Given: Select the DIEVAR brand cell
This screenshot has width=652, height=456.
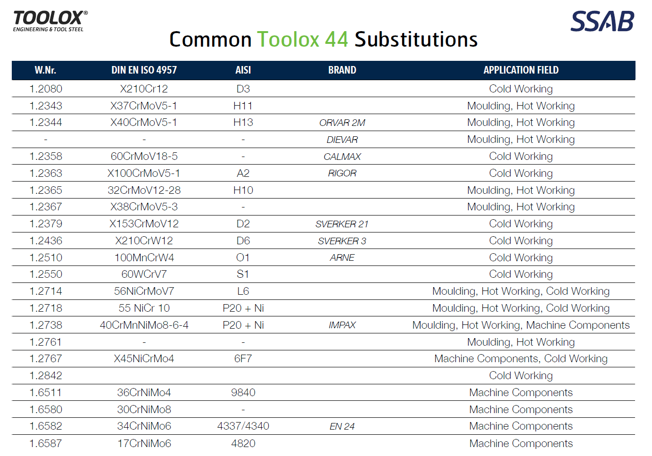Looking at the screenshot, I should pyautogui.click(x=342, y=140).
